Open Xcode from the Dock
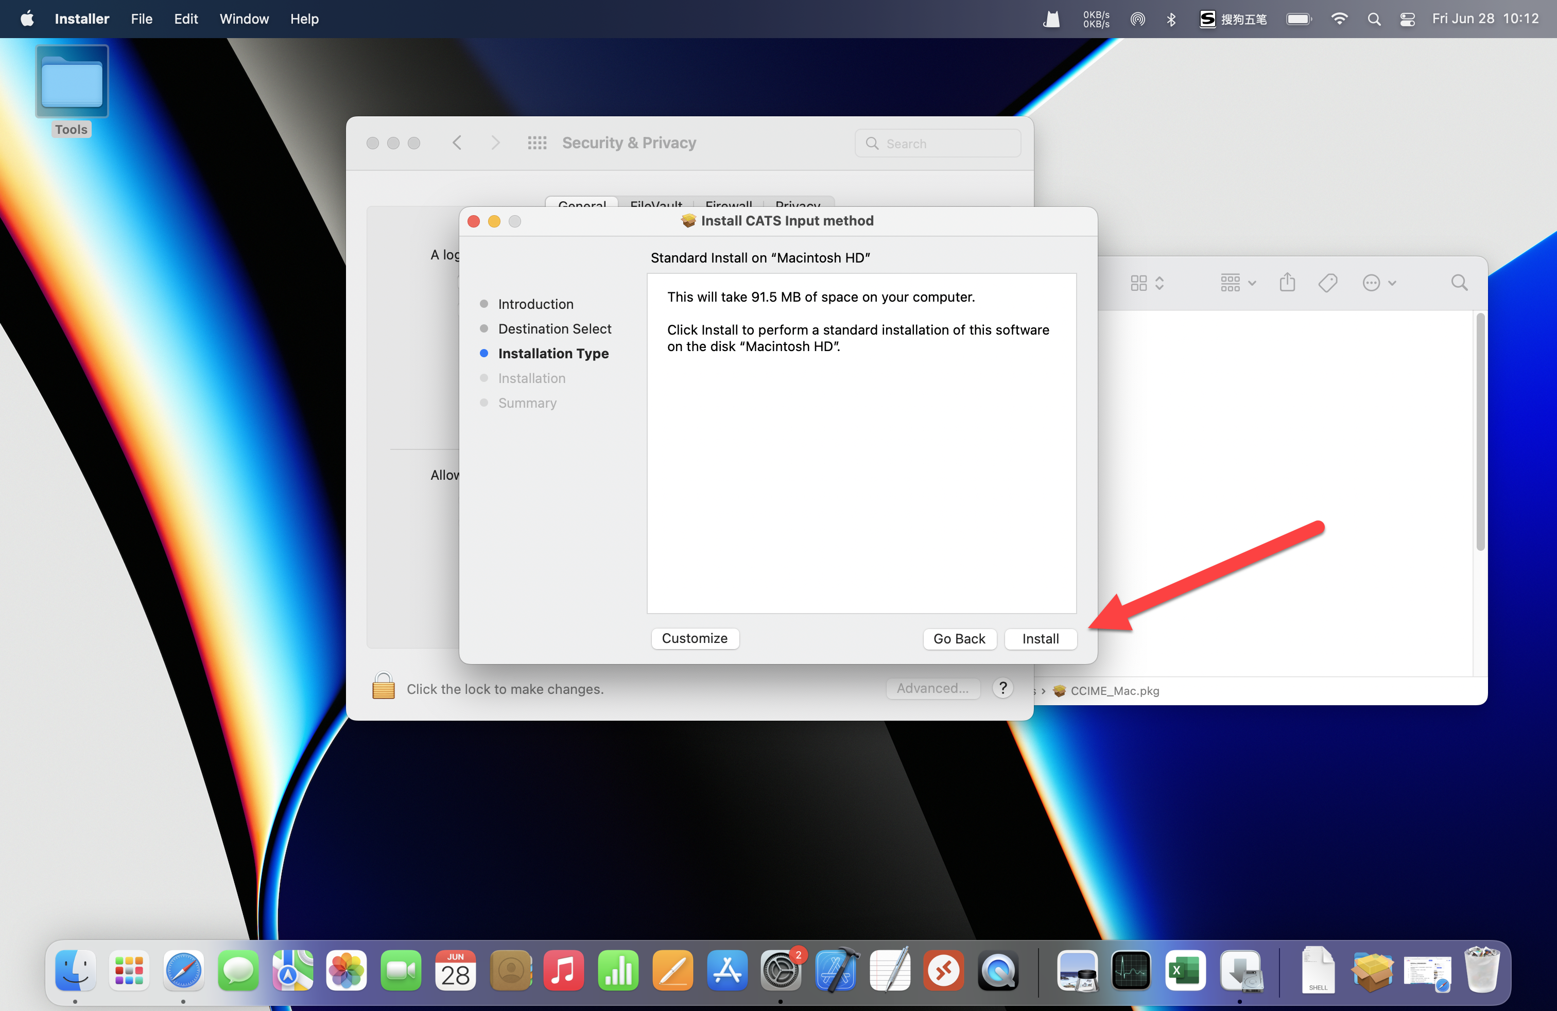This screenshot has width=1557, height=1011. click(x=836, y=971)
